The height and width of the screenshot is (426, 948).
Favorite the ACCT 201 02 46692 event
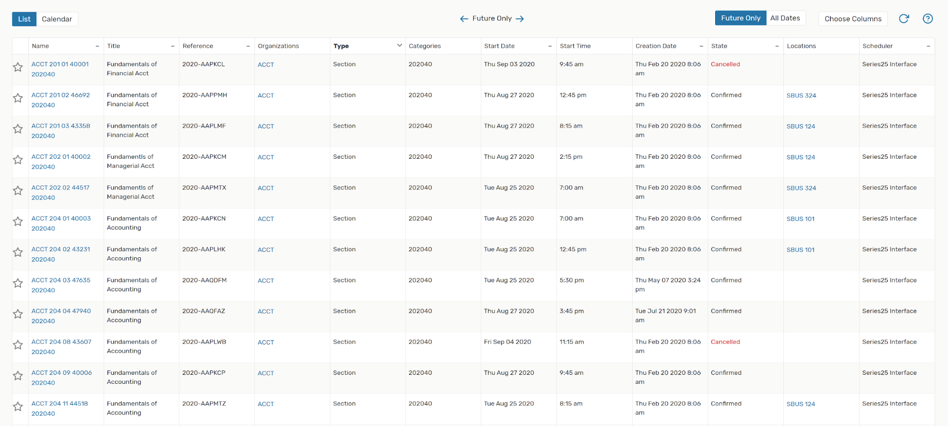click(18, 98)
